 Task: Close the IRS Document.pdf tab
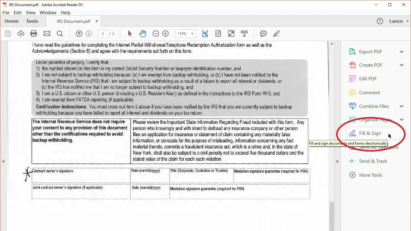click(97, 21)
